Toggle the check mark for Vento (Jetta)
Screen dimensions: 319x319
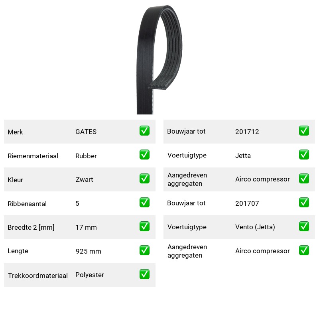(304, 226)
